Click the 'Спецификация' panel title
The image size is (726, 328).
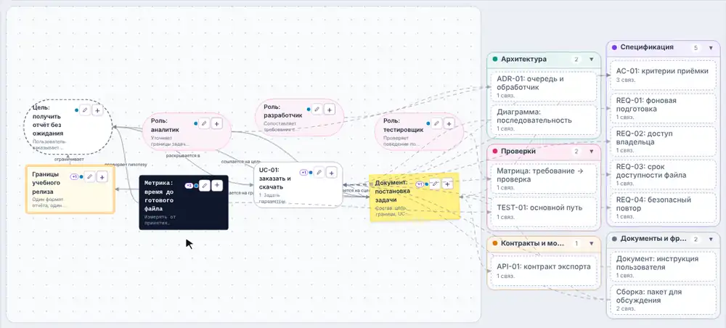[647, 47]
